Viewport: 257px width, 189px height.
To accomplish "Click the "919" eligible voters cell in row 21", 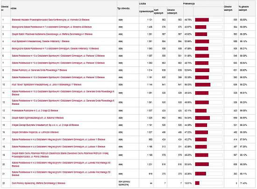I will [150, 174].
